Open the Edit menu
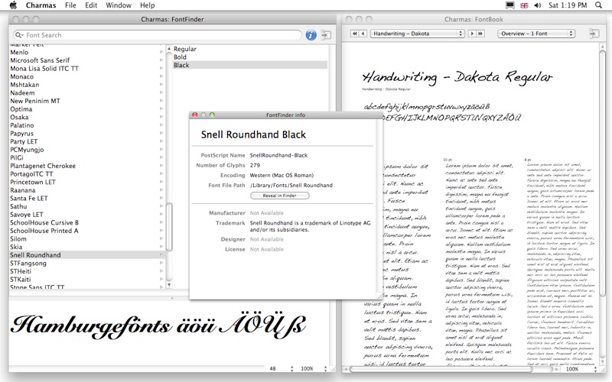This screenshot has width=612, height=382. (91, 5)
